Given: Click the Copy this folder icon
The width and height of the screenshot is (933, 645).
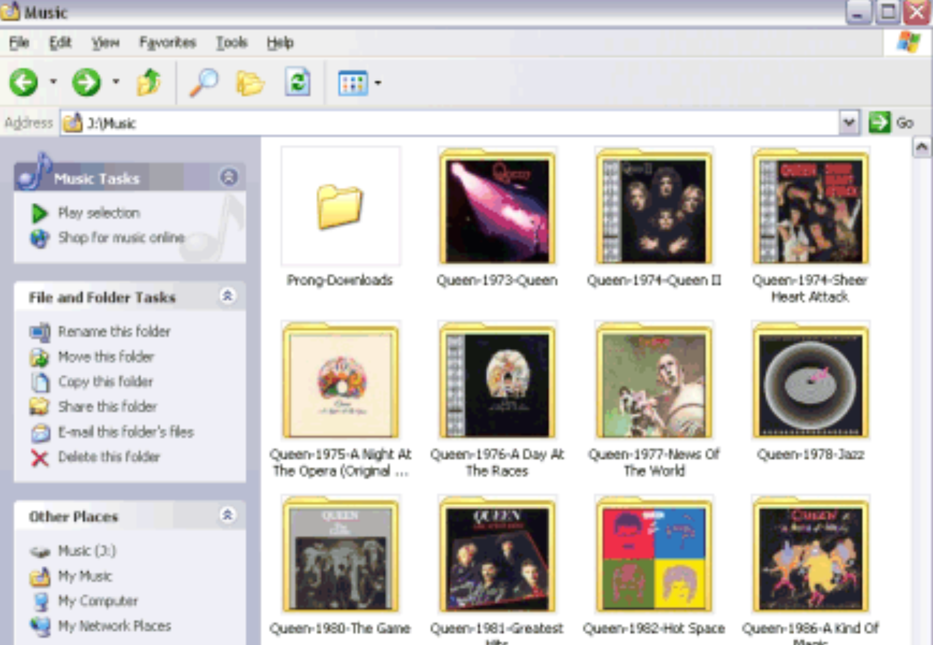Looking at the screenshot, I should click(x=40, y=382).
